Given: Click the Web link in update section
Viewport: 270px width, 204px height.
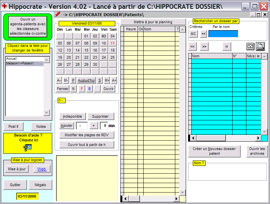Looking at the screenshot, I should [42, 169].
